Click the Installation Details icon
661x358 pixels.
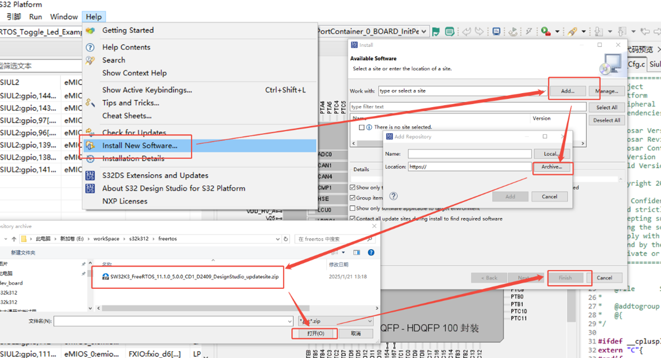click(x=90, y=159)
